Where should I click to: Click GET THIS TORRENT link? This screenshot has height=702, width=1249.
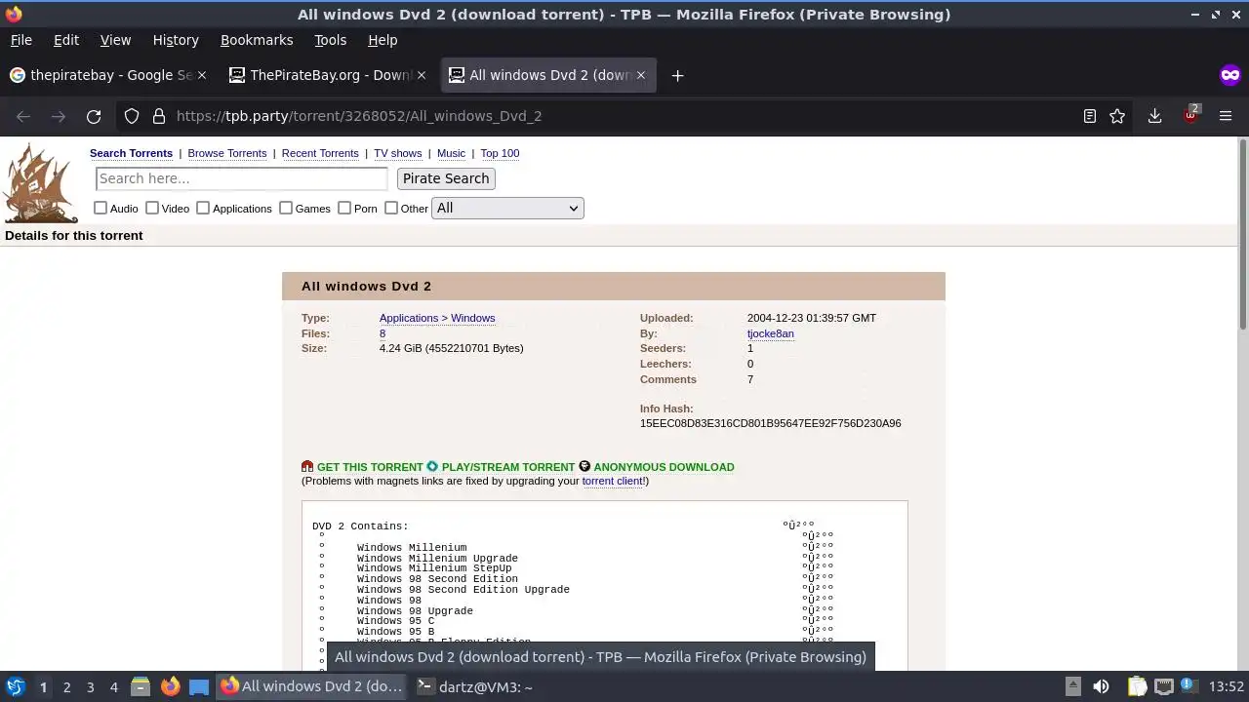pyautogui.click(x=370, y=467)
